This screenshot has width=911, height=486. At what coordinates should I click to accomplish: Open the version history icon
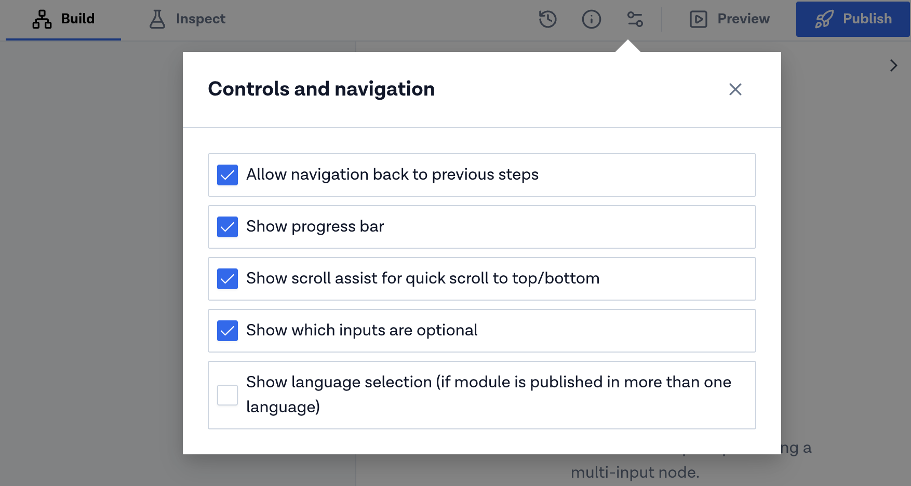click(x=547, y=19)
